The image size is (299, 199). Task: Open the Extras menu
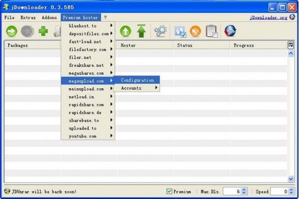(28, 17)
